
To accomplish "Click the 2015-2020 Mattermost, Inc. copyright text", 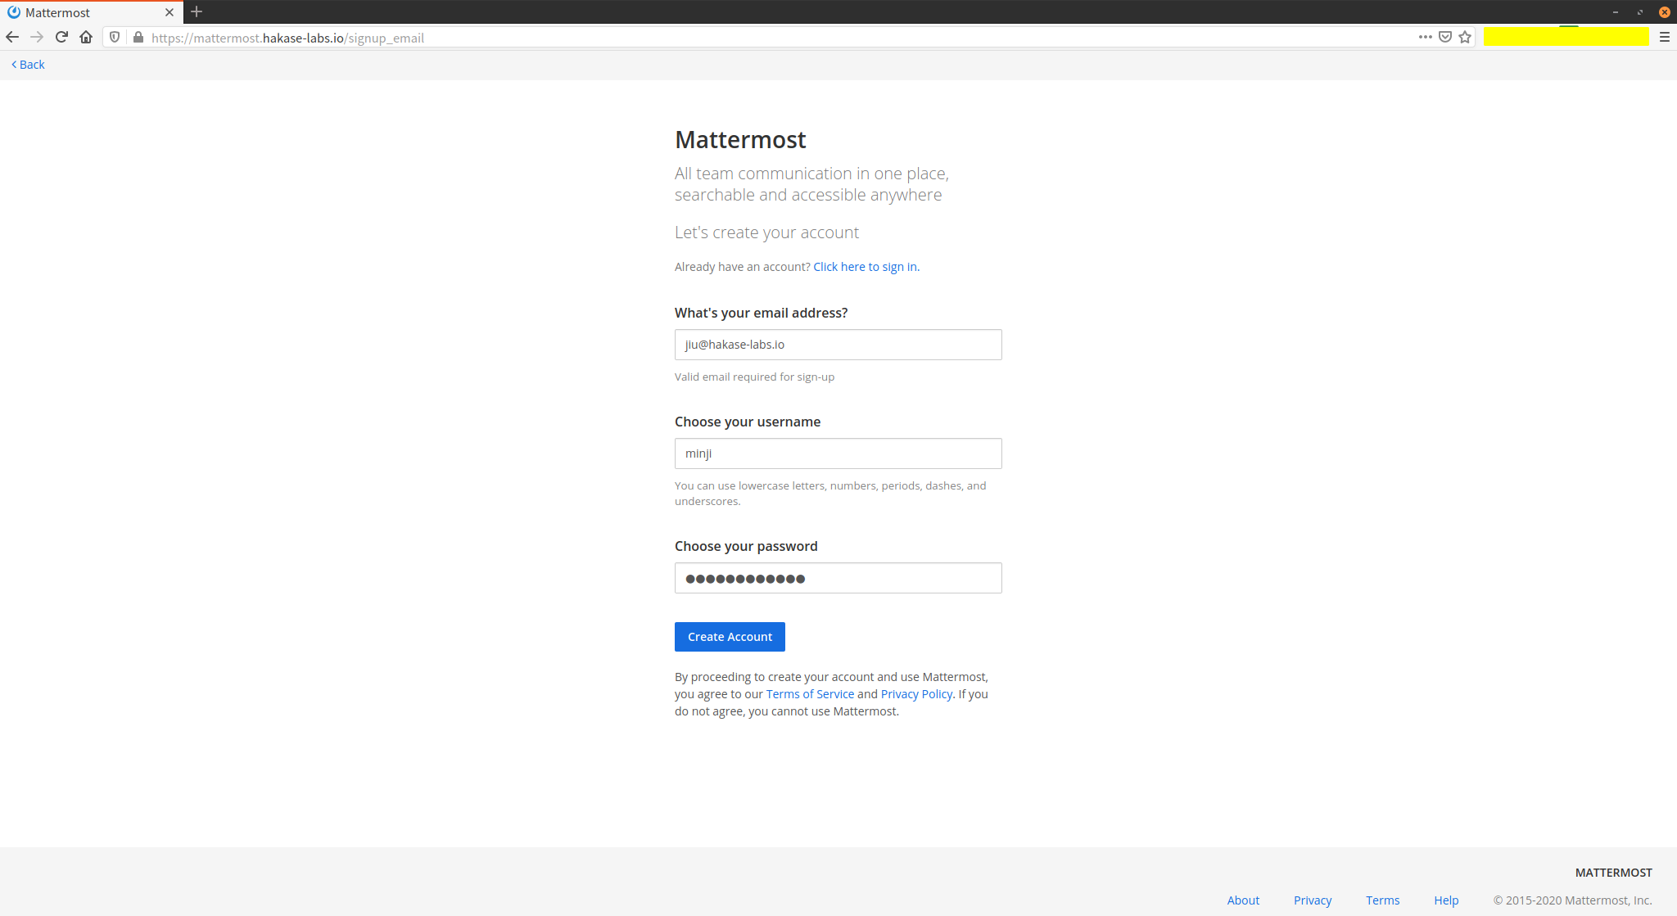I will point(1572,900).
